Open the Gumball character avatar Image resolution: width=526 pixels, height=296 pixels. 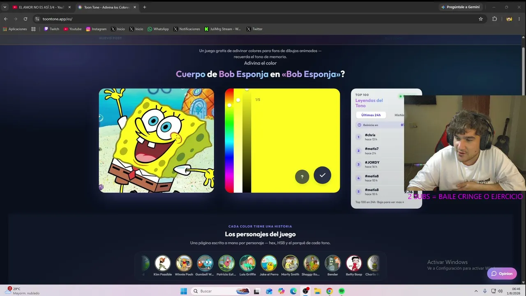[205, 266]
